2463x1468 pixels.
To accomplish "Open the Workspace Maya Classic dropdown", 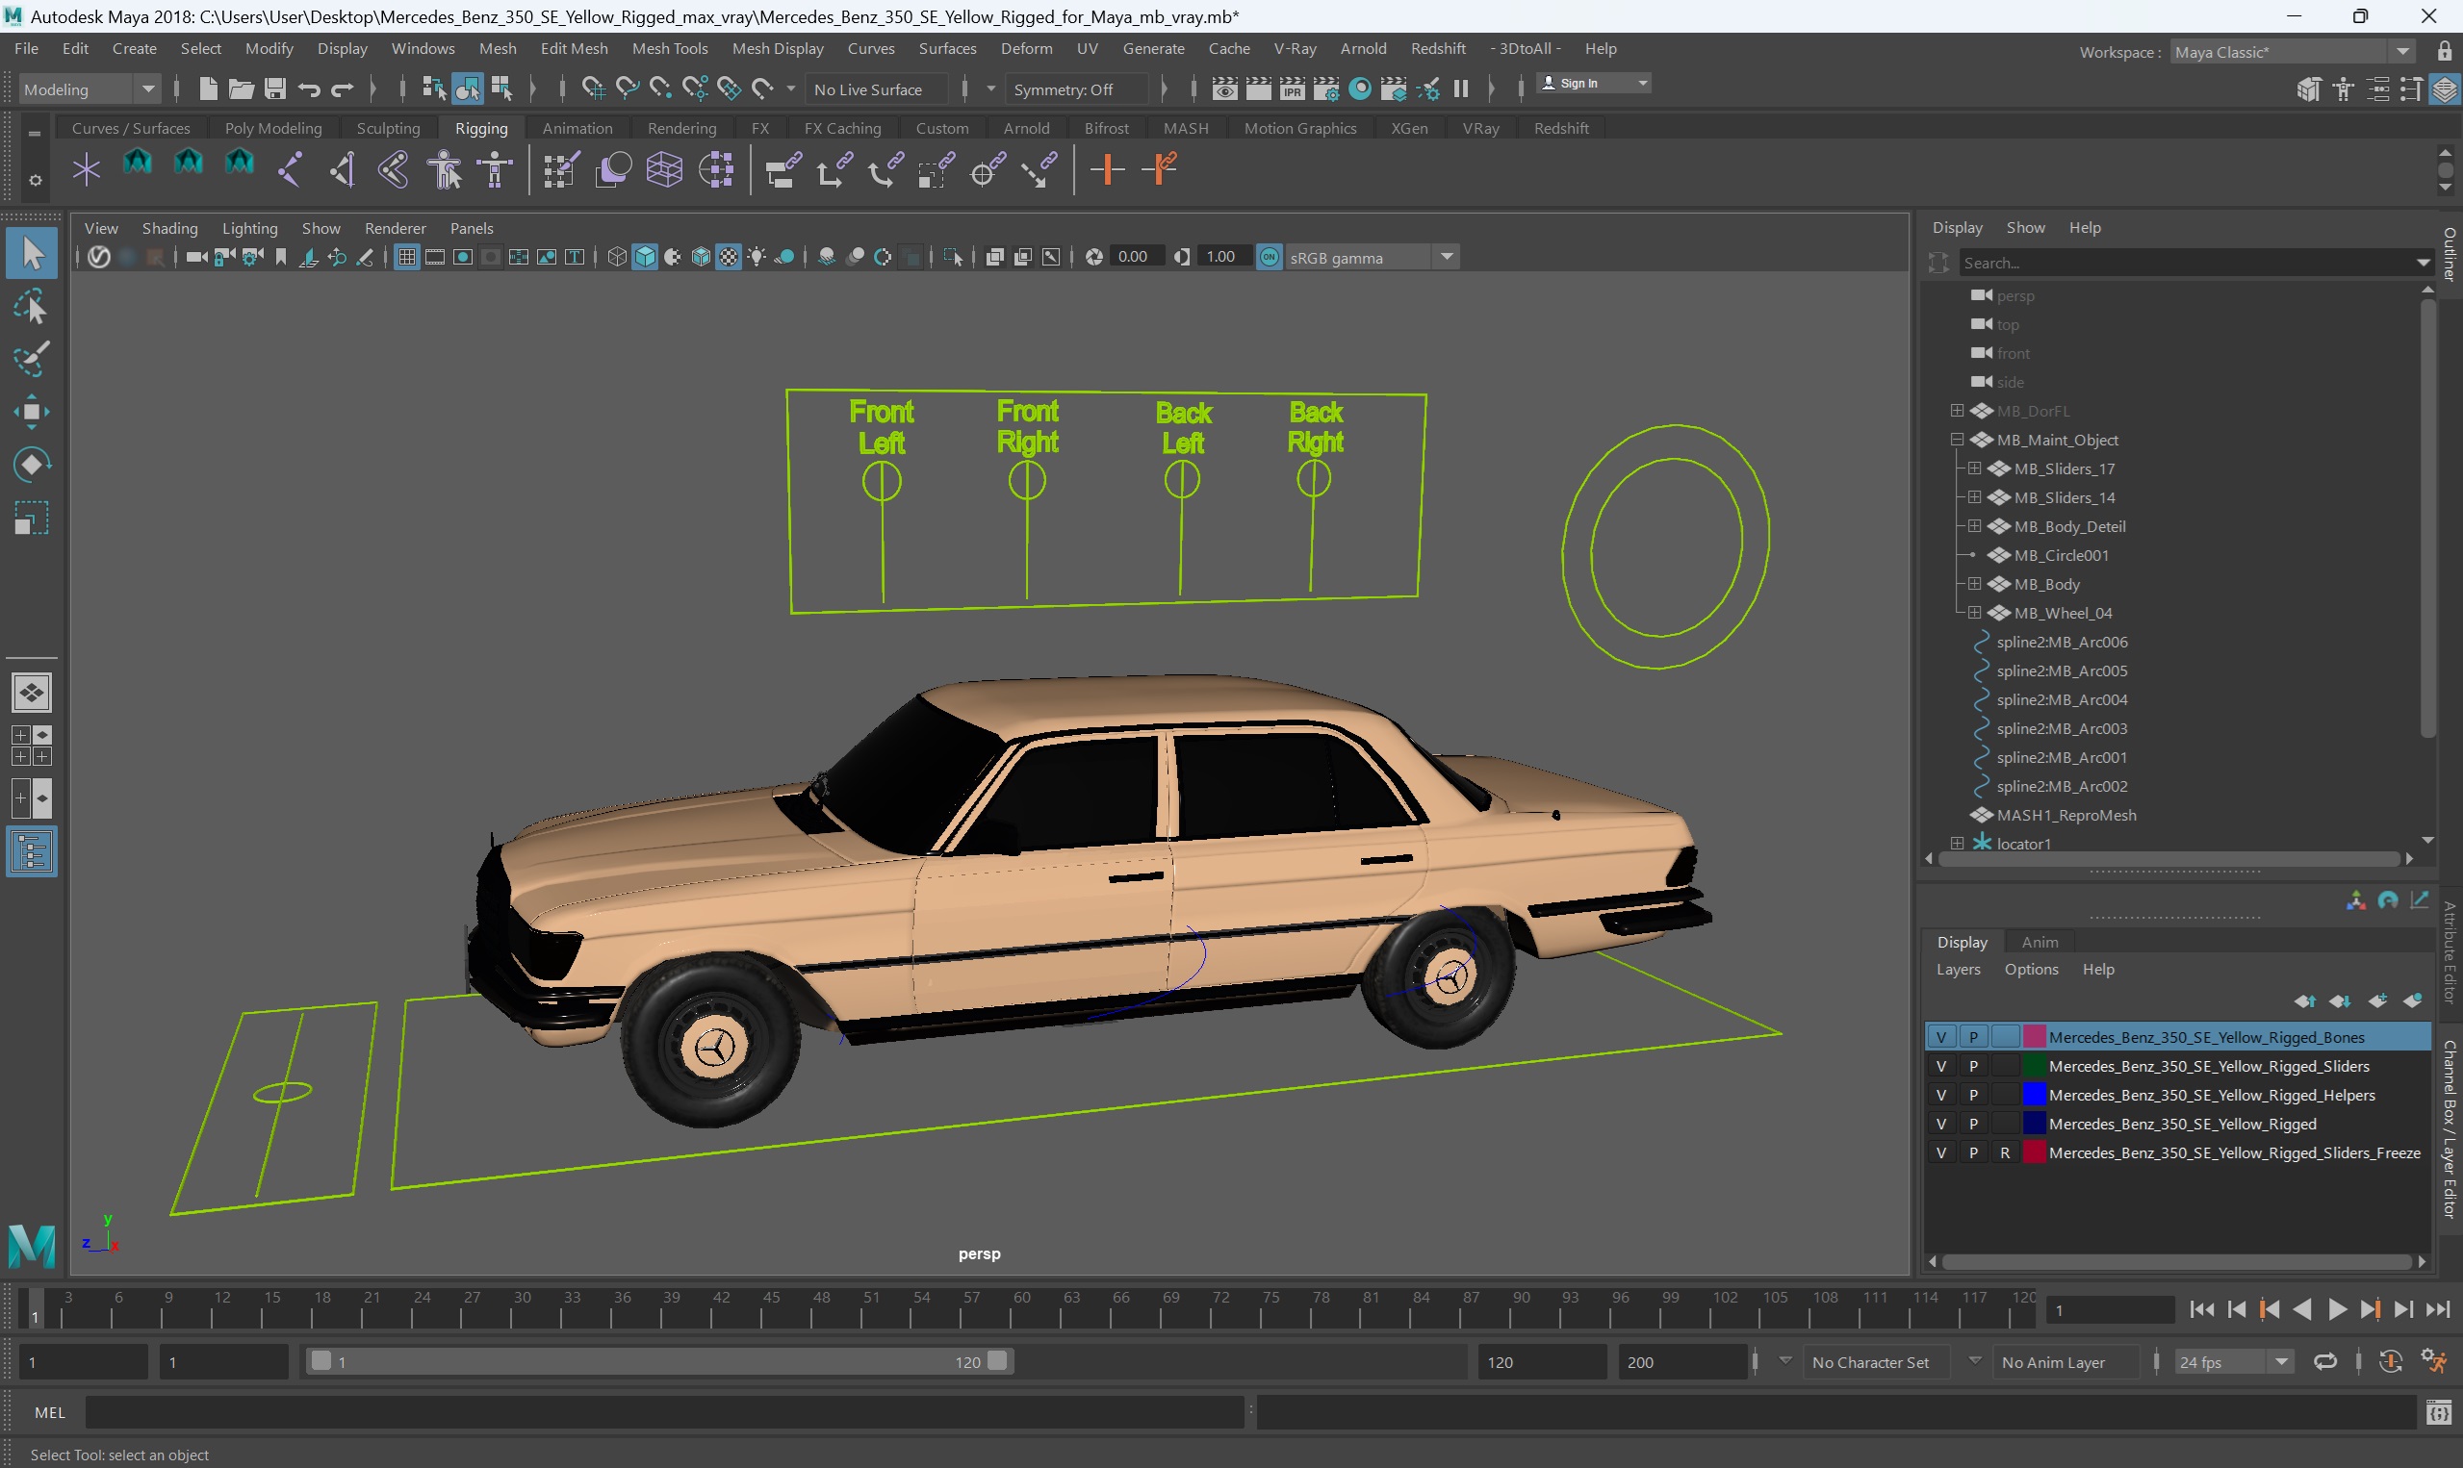I will (x=2292, y=52).
